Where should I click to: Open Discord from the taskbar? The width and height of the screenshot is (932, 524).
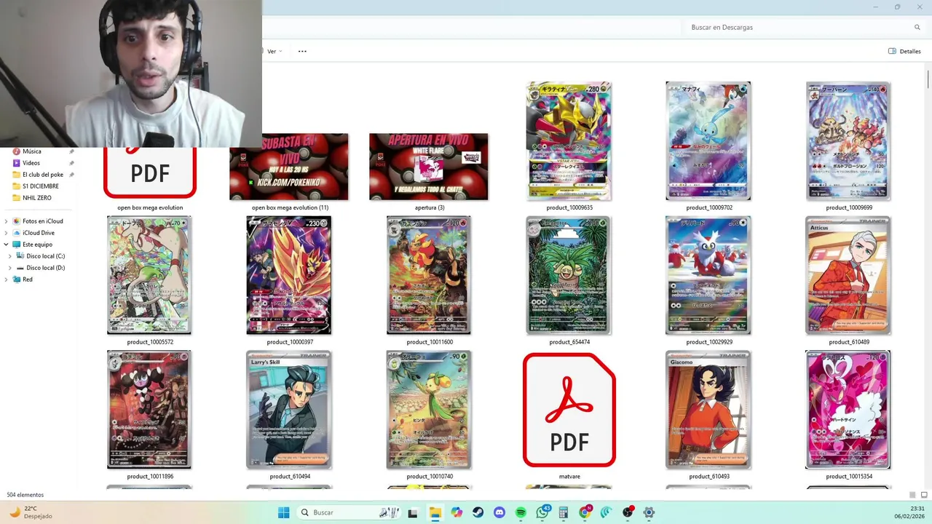click(x=499, y=512)
